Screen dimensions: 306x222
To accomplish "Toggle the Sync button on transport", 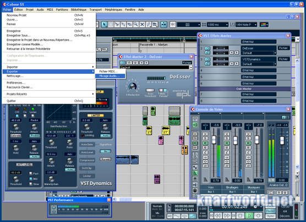I will (270, 216).
